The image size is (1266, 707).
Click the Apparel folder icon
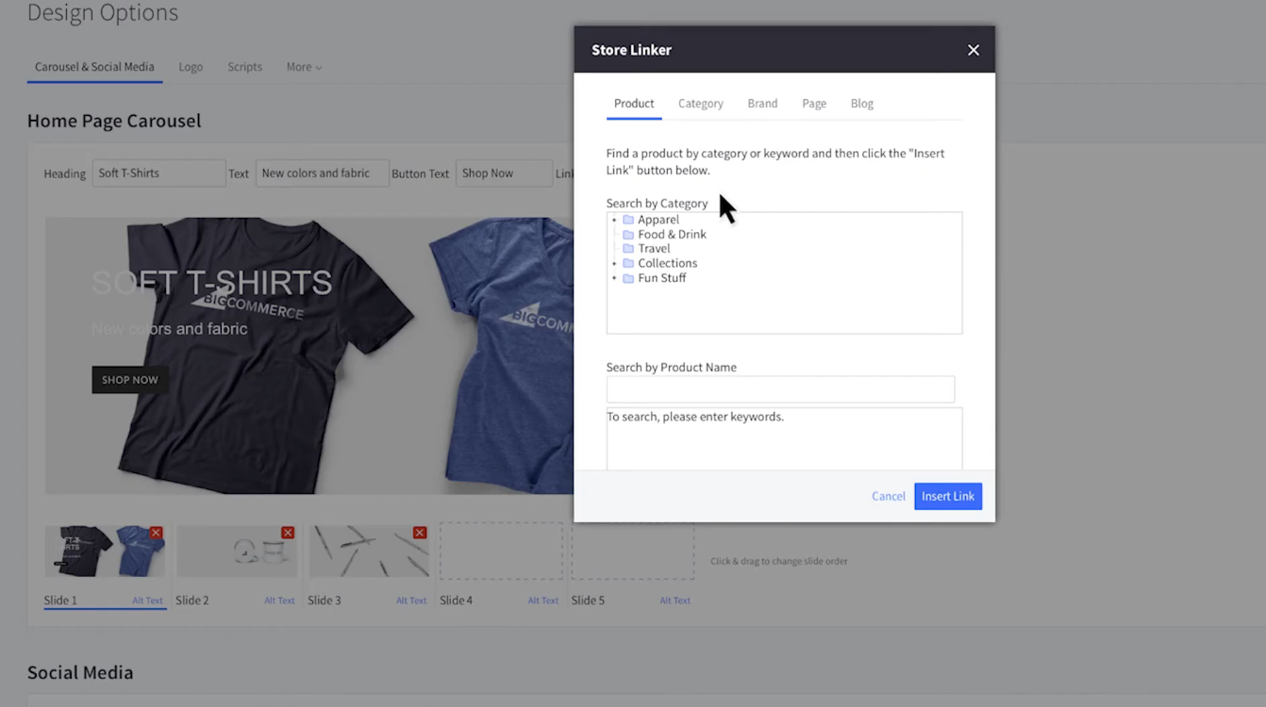point(628,220)
